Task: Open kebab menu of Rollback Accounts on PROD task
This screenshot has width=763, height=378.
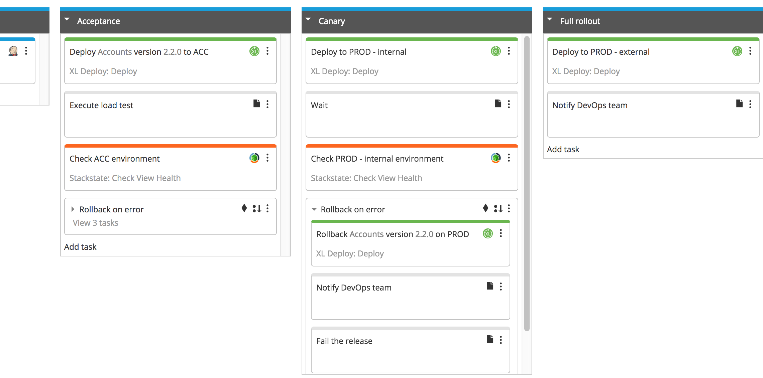Action: [501, 233]
